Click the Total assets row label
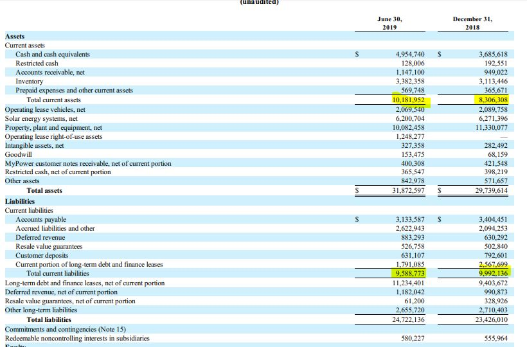Screen dimensions: 527x347 pyautogui.click(x=44, y=191)
